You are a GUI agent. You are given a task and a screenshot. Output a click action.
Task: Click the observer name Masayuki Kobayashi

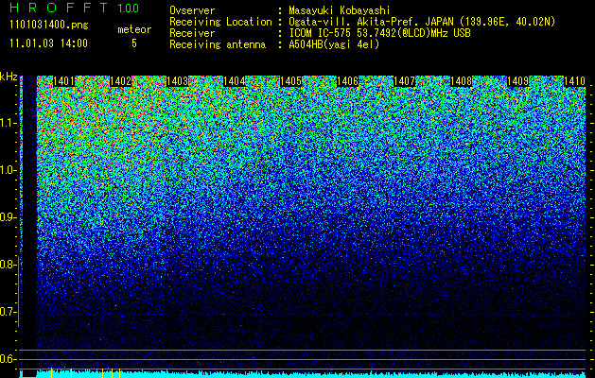tap(340, 10)
